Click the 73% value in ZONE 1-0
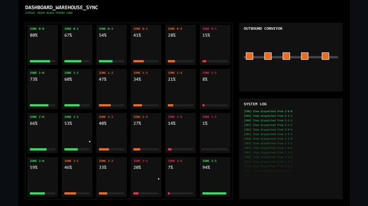Viewport: 368px width, 206px height. (x=33, y=80)
